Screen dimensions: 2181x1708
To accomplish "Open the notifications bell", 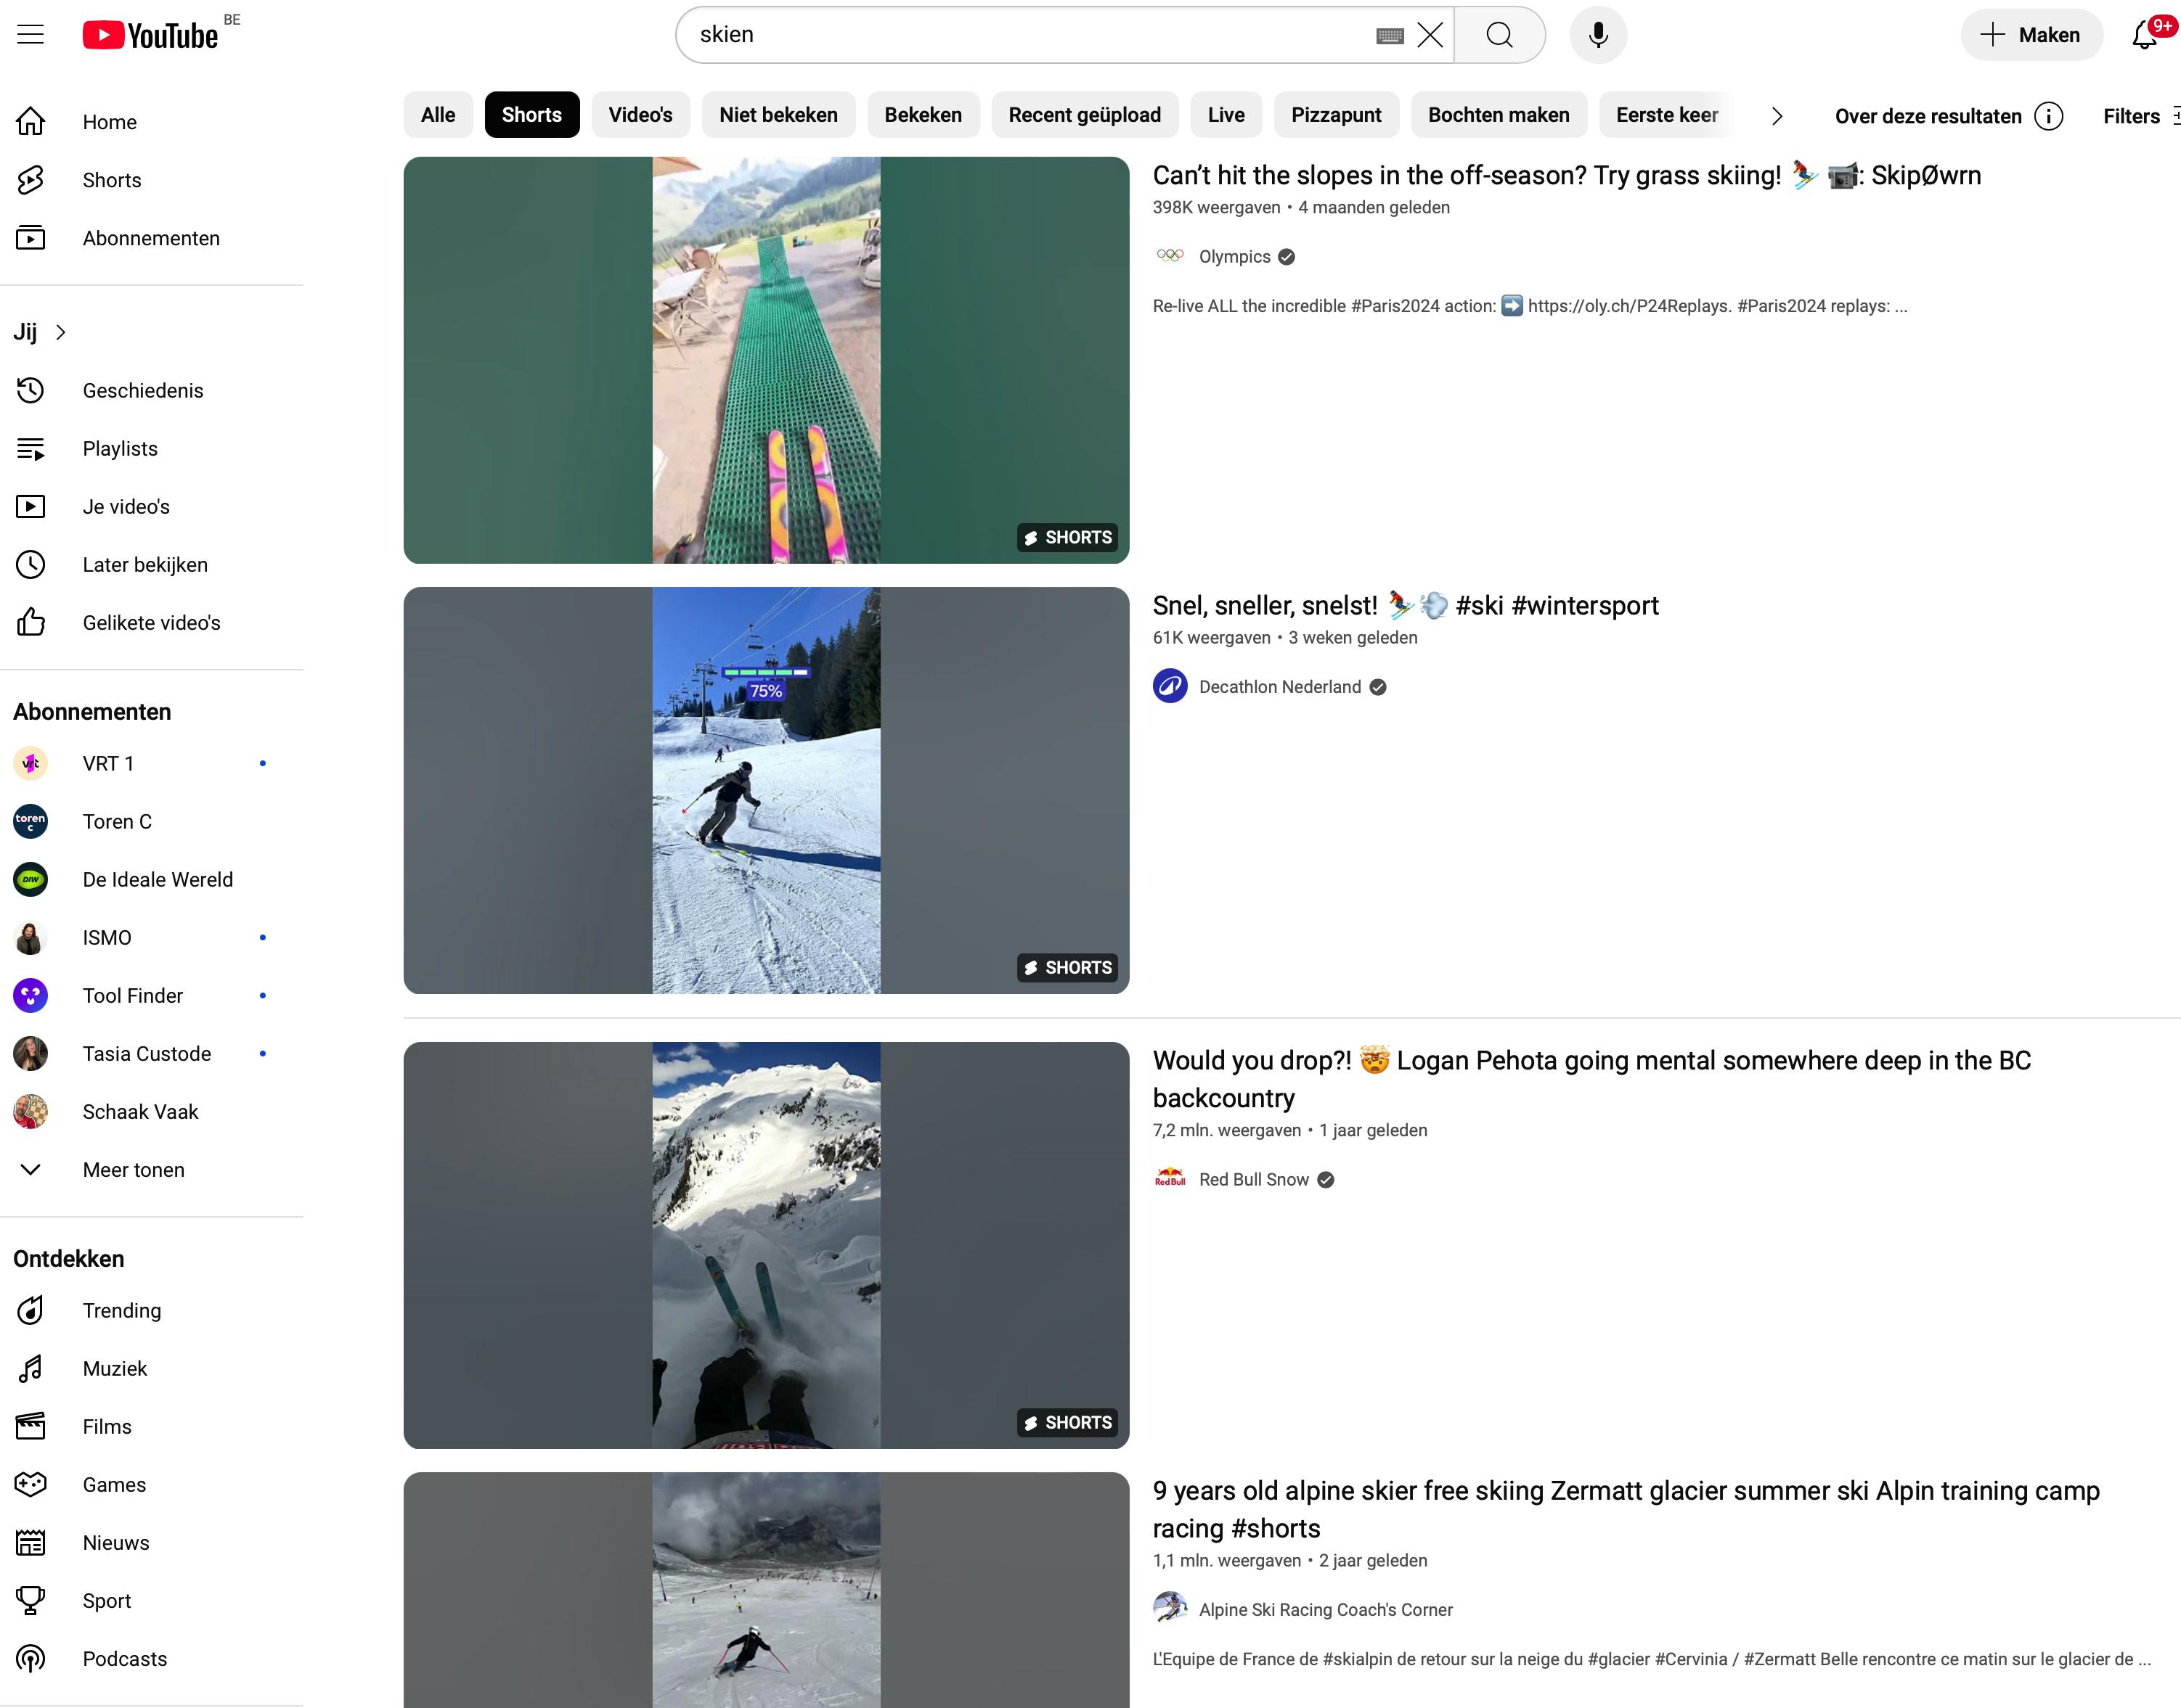I will [x=2144, y=35].
